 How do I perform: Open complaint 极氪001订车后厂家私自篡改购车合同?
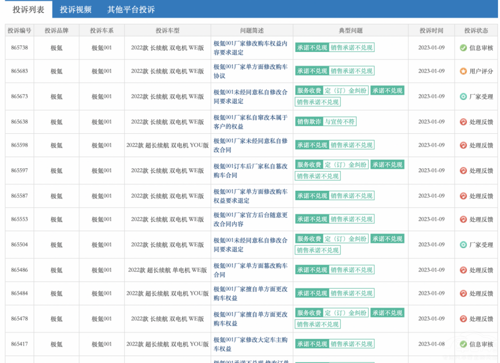click(250, 171)
